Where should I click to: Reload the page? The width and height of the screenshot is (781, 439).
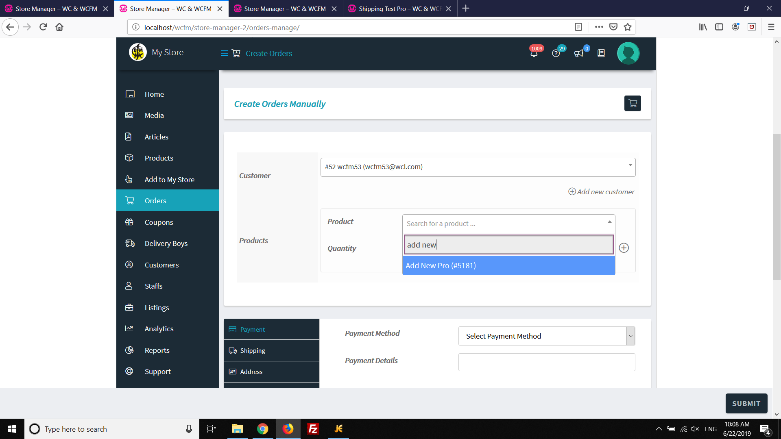(44, 27)
